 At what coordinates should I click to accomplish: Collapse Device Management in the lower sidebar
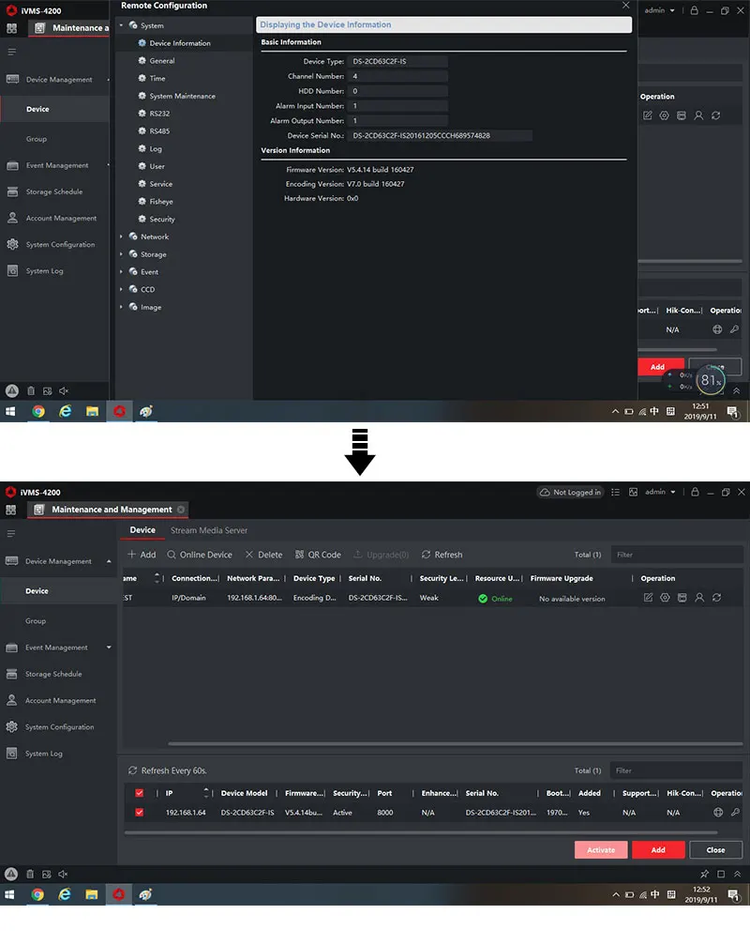(x=109, y=562)
